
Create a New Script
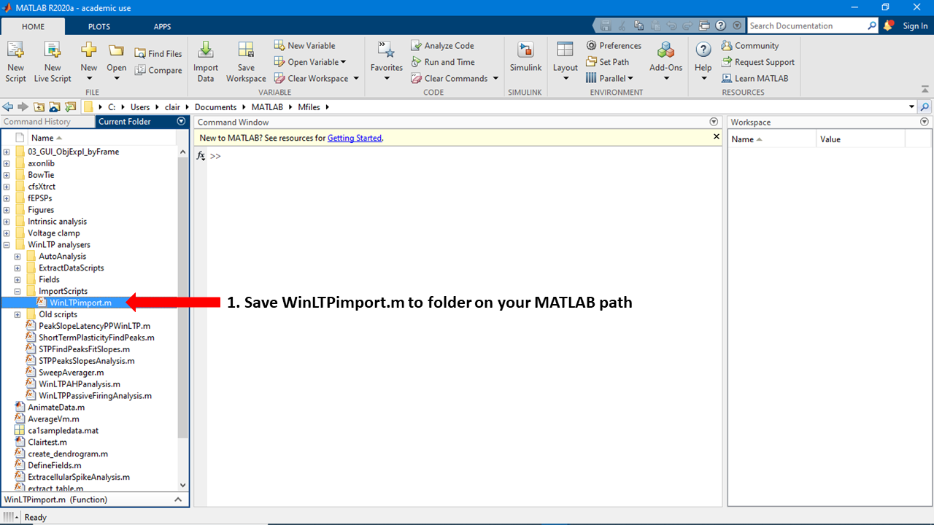click(15, 62)
